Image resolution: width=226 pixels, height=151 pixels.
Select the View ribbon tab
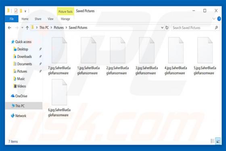coord(50,19)
